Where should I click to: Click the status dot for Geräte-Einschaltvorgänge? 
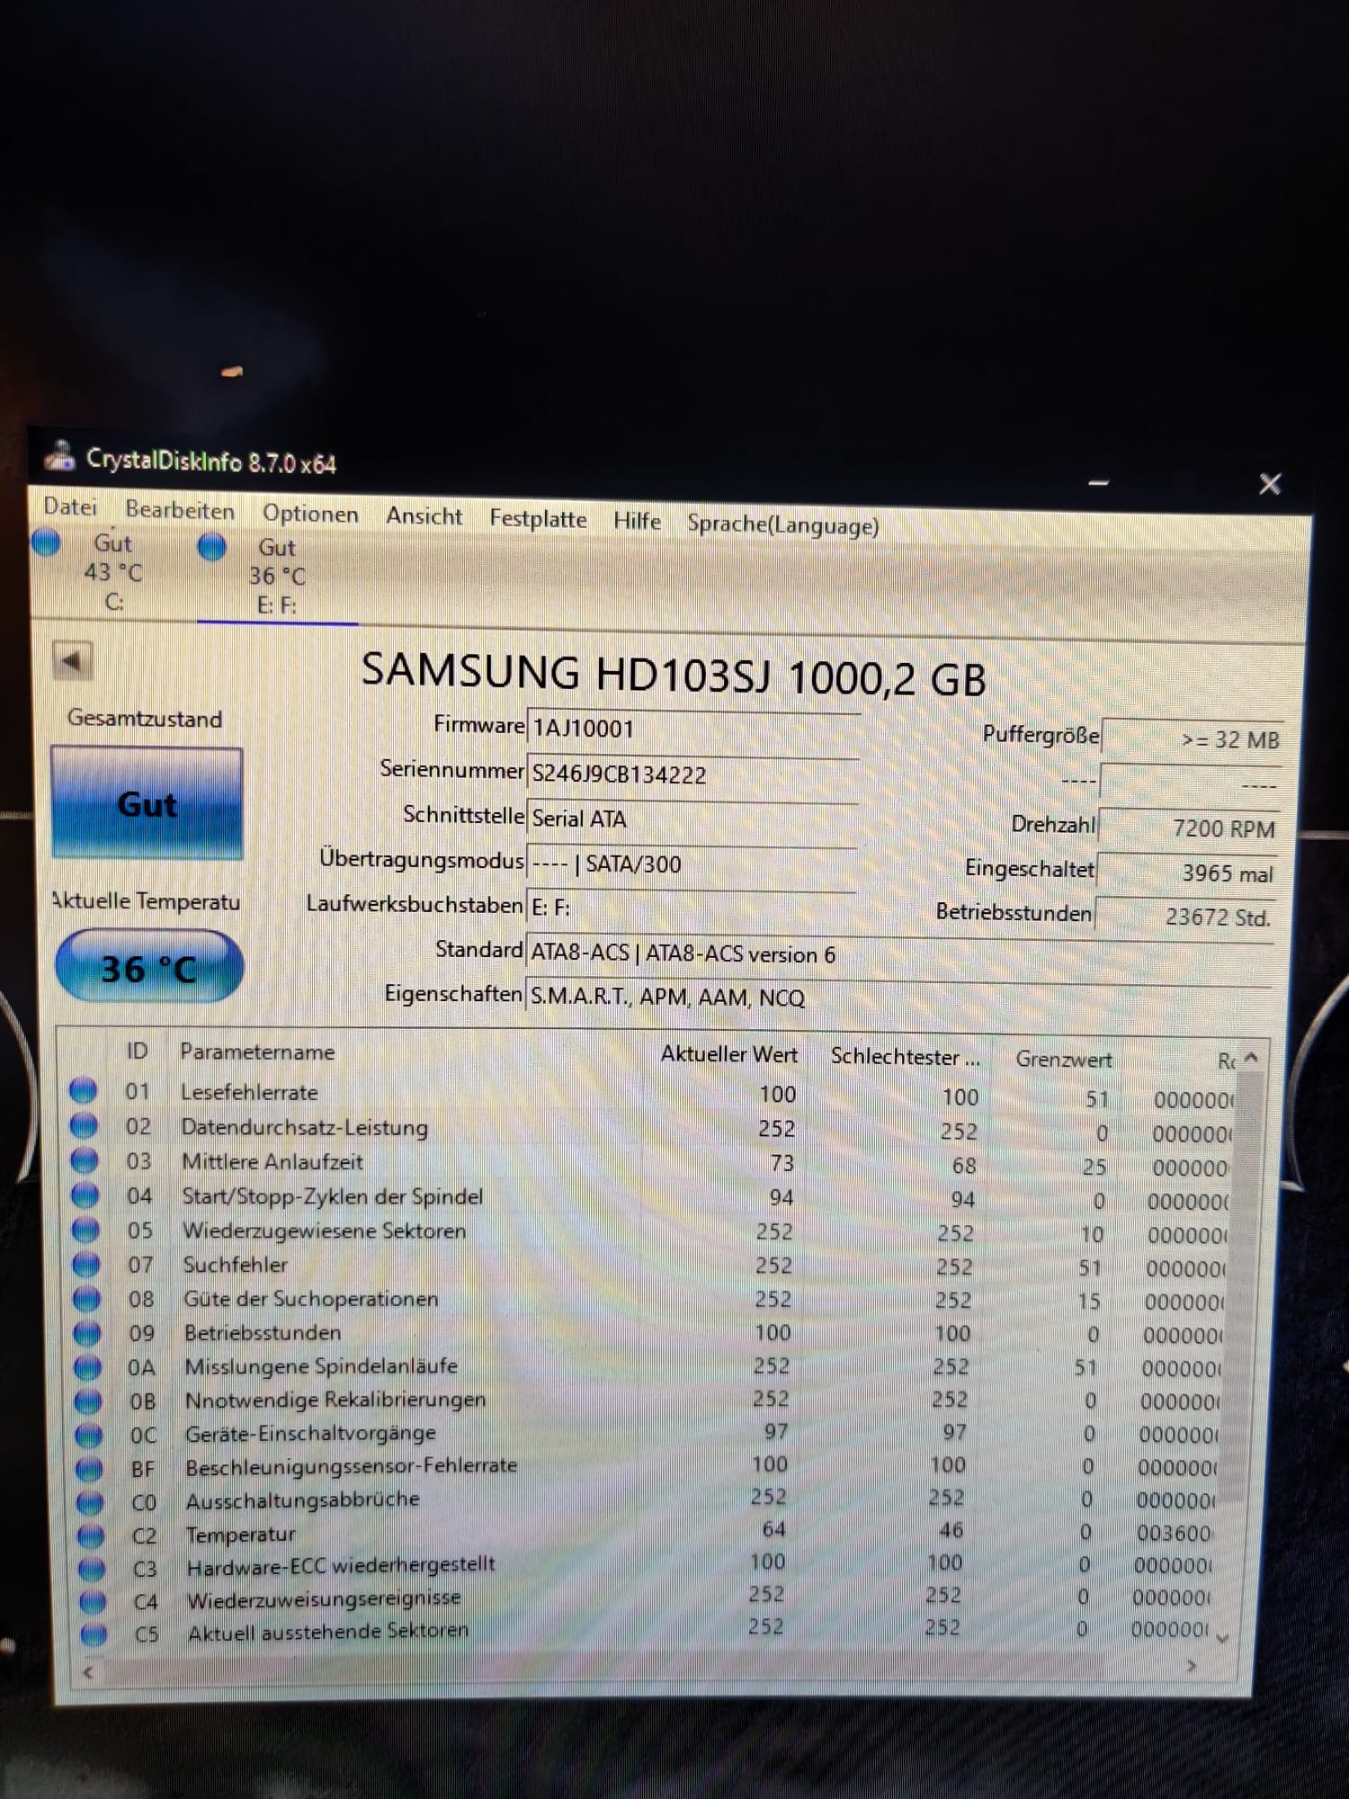[x=88, y=1435]
